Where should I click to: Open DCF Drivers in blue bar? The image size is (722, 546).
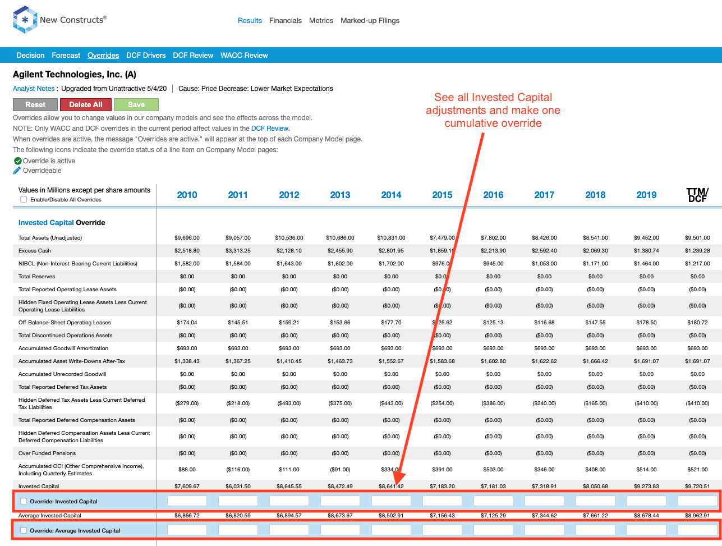point(146,56)
